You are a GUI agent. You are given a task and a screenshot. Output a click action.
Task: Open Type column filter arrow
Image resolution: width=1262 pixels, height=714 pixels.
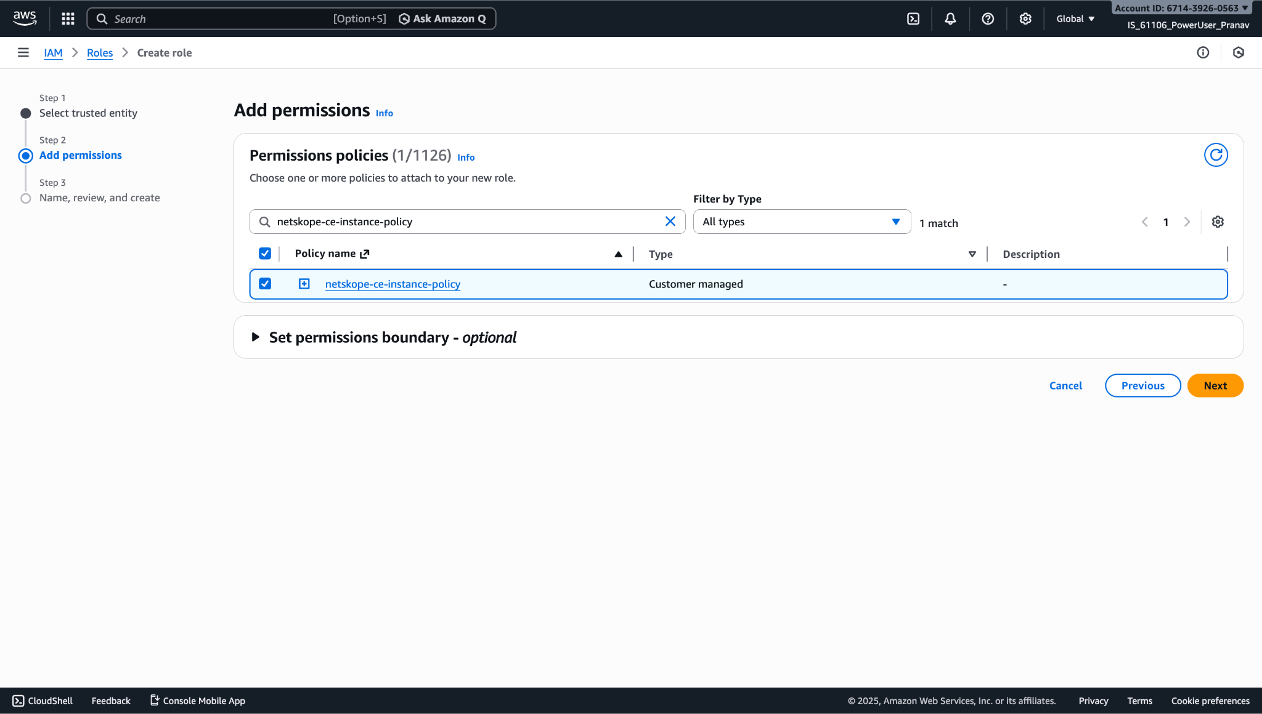click(972, 254)
